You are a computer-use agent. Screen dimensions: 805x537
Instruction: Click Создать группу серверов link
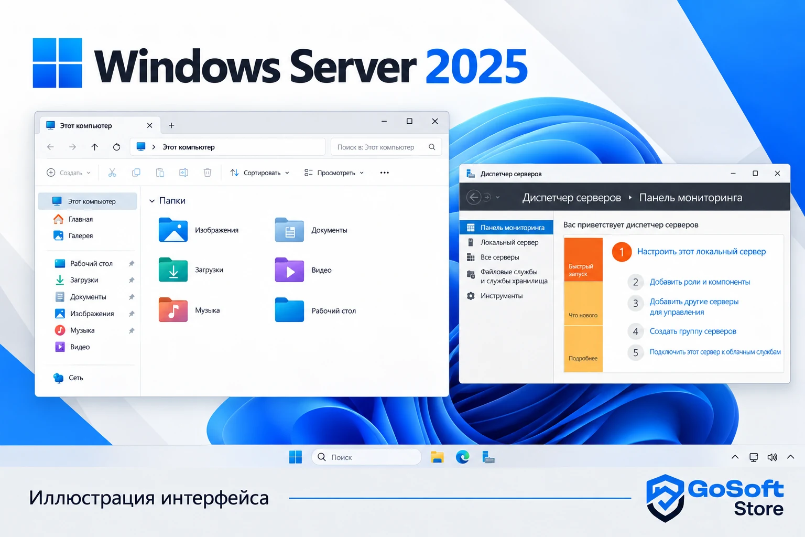(693, 331)
